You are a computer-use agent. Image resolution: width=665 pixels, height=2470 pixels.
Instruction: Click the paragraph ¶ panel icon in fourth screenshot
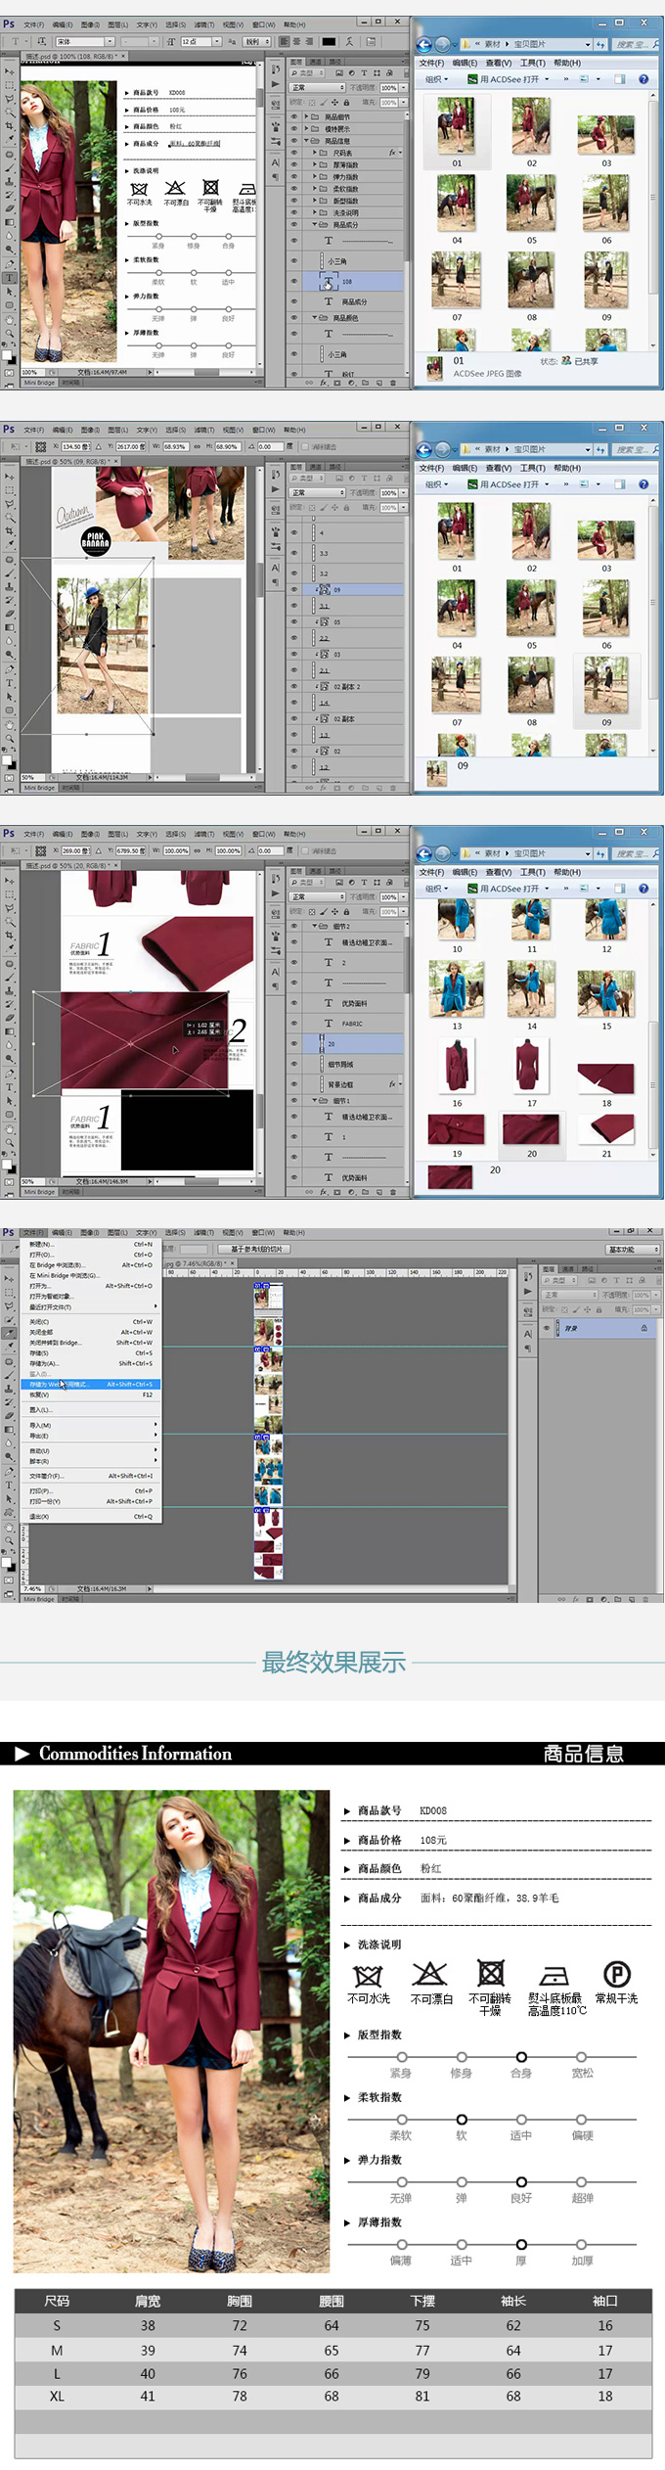point(528,1349)
